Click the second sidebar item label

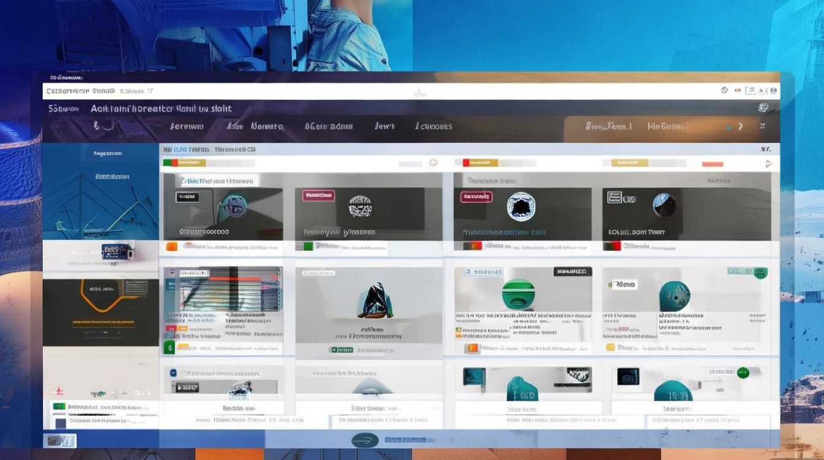pos(112,177)
